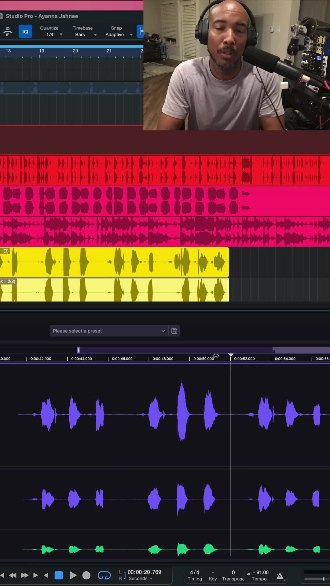This screenshot has height=586, width=330.
Task: Click bar 20 on the timeline ruler
Action: [x=75, y=51]
